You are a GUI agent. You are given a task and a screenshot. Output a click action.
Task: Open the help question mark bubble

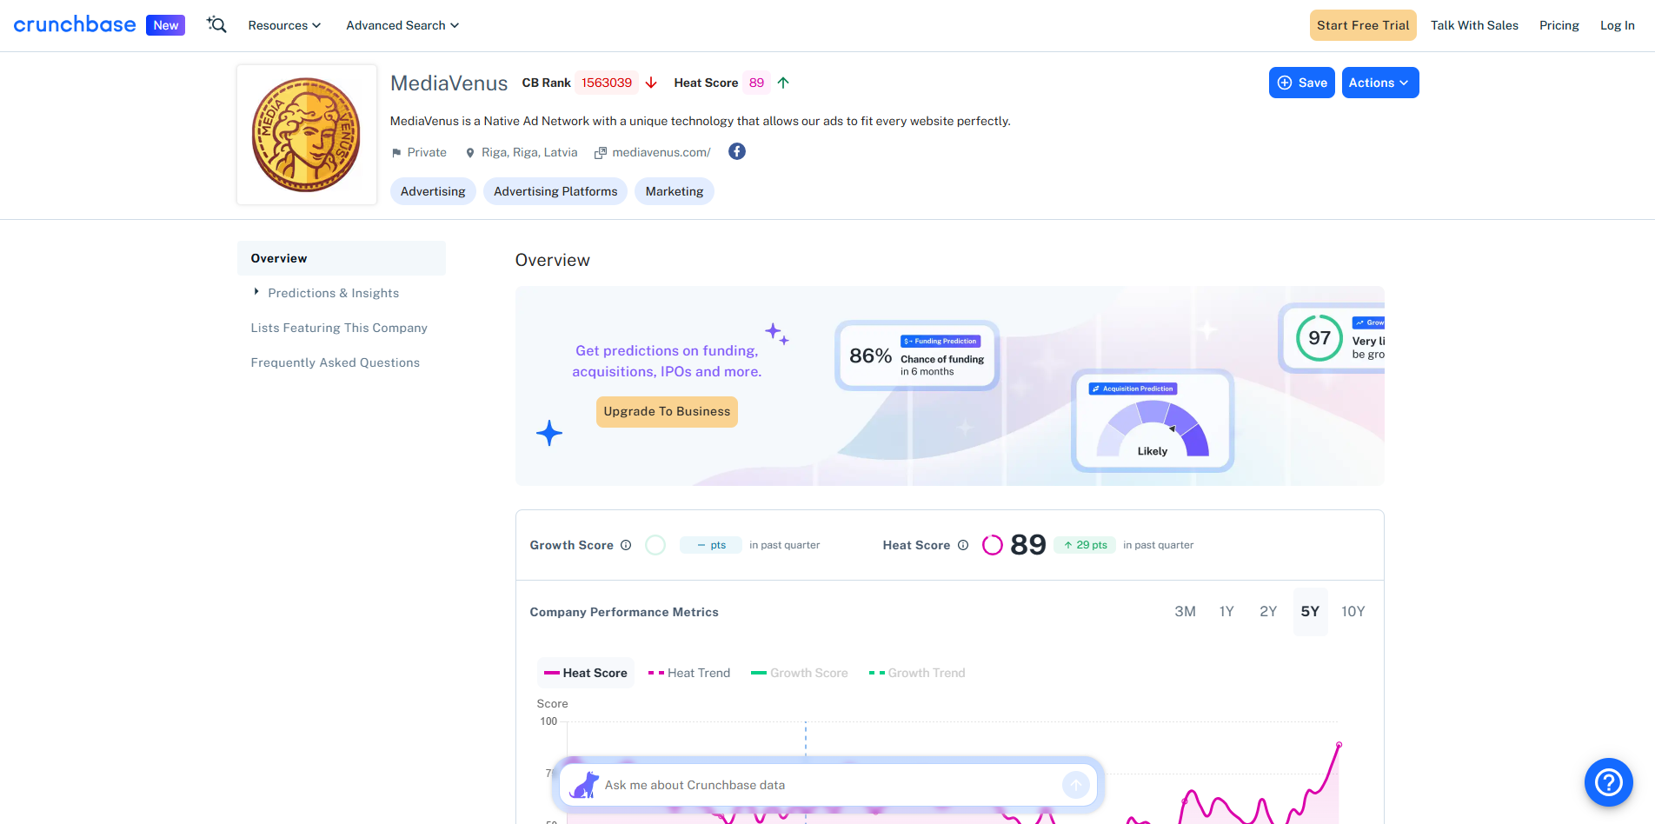pos(1608,782)
